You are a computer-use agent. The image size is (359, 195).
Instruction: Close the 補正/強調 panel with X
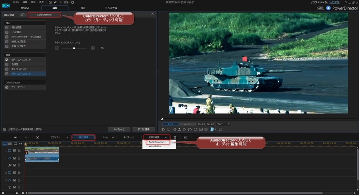153,14
